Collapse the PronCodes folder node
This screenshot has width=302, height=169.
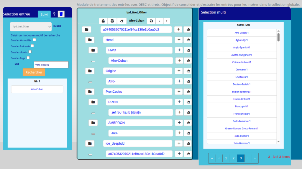click(90, 92)
